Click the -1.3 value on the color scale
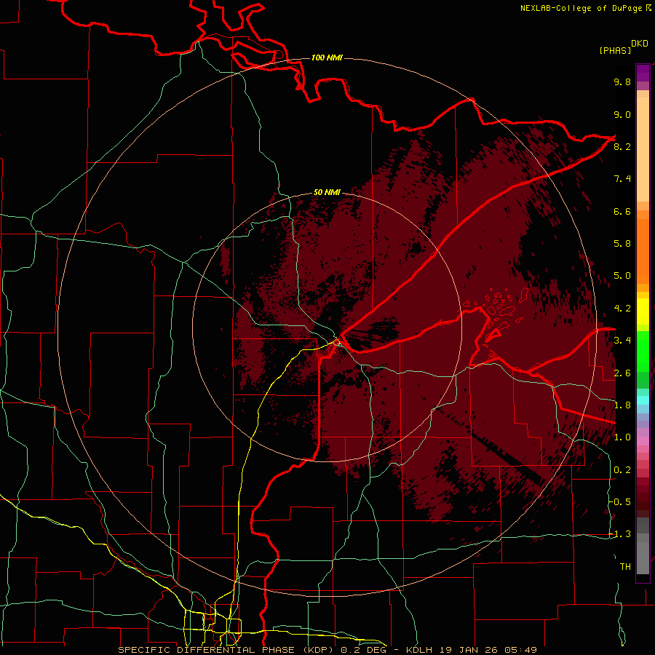This screenshot has width=655, height=655. [x=620, y=534]
